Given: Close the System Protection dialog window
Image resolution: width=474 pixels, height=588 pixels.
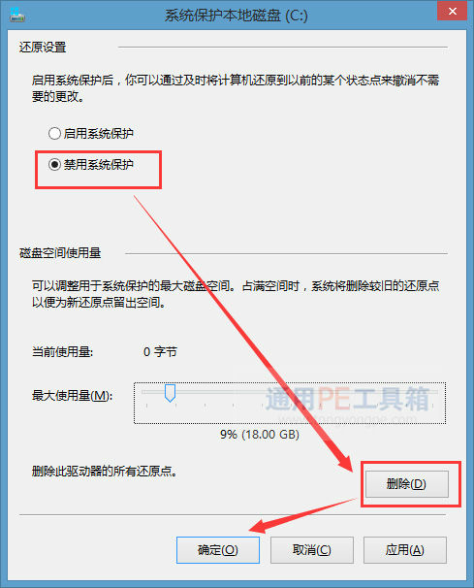Looking at the screenshot, I should click(452, 12).
